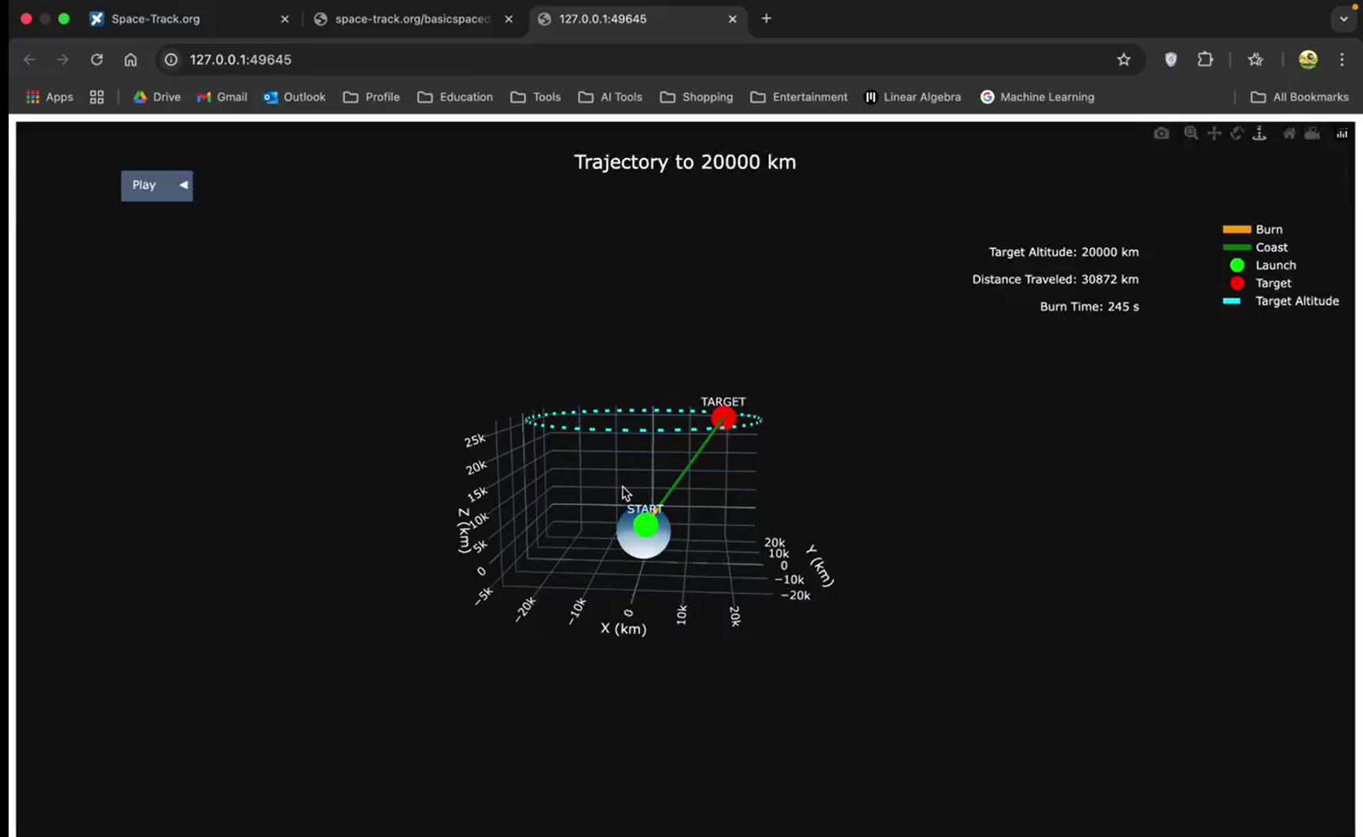1363x837 pixels.
Task: Click the 'Distance Traveled: 30872 km' annotation
Action: [1055, 280]
